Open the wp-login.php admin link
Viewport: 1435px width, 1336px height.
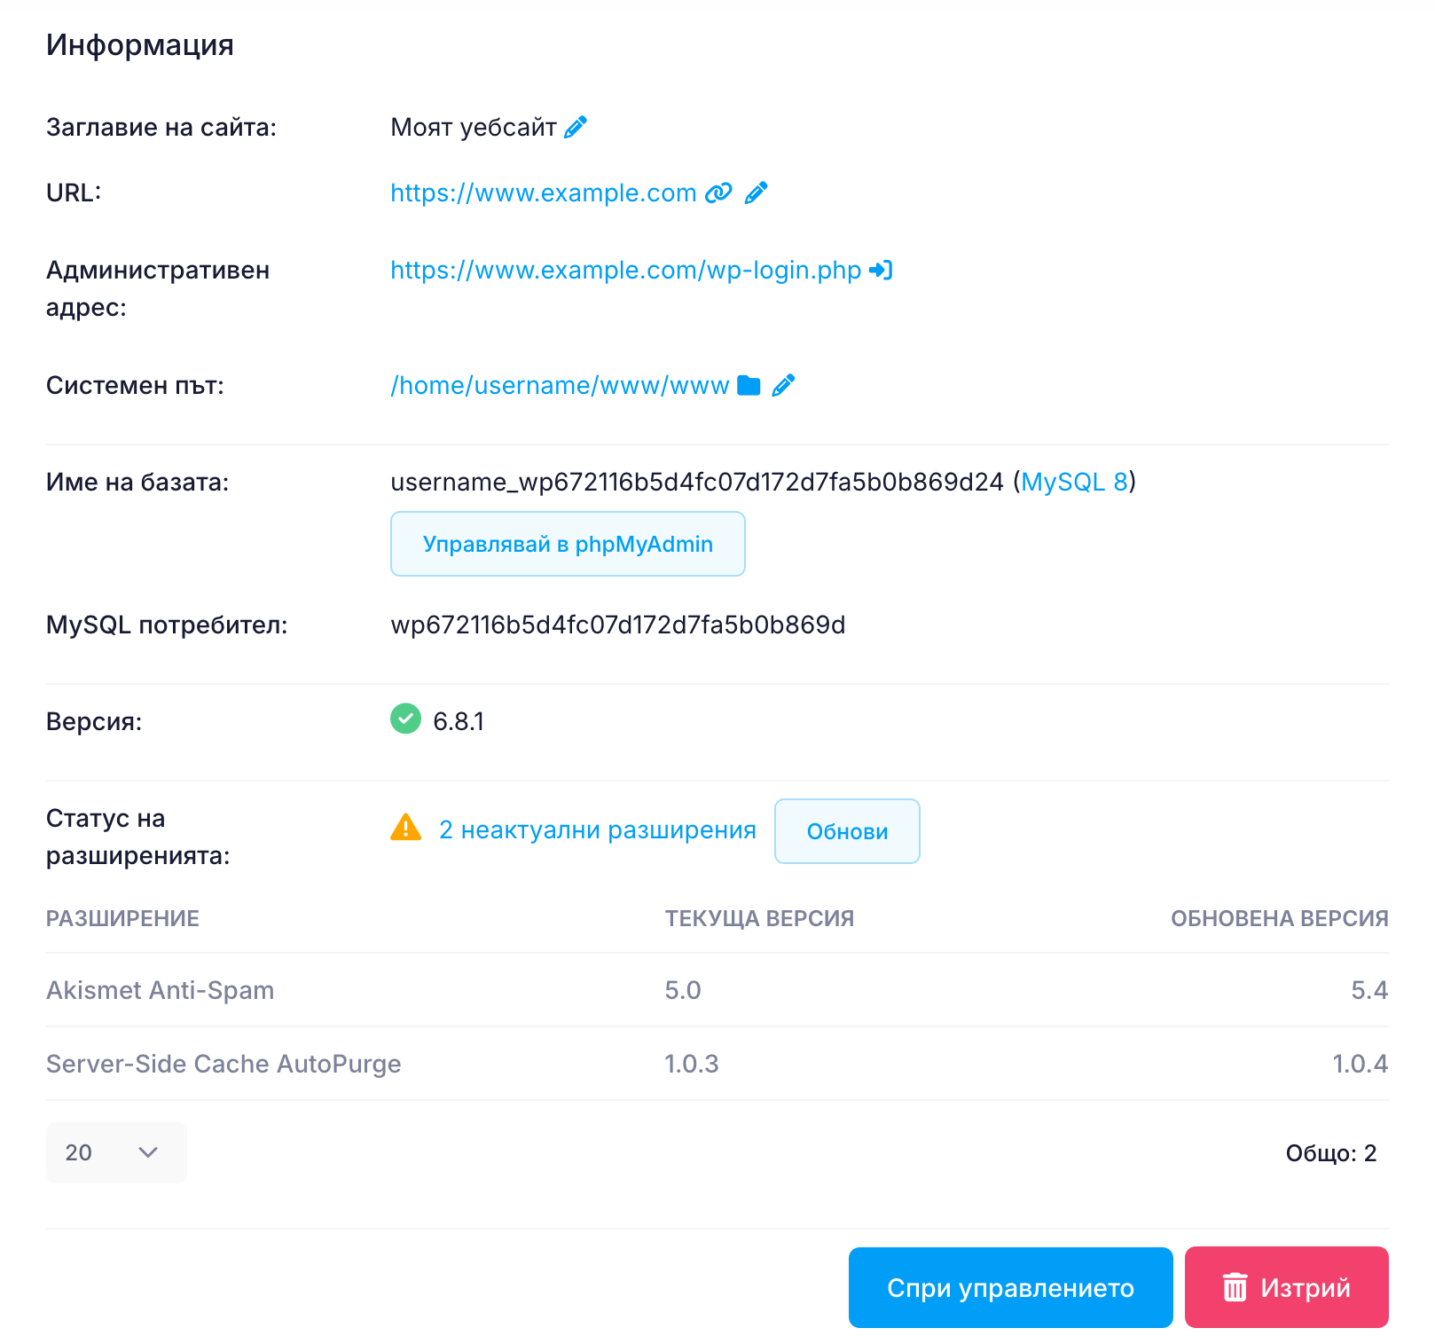point(626,270)
